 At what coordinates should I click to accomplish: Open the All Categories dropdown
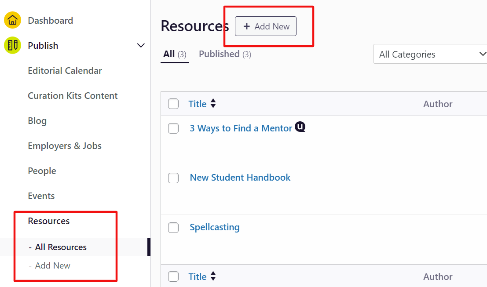point(430,54)
